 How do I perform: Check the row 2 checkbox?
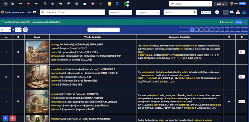(18, 77)
